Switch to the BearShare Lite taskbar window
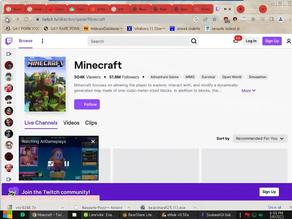Image resolution: width=292 pixels, height=219 pixels. click(x=139, y=215)
